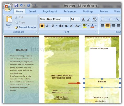Click the Office button orb
This screenshot has height=106, width=124.
(x=8, y=8)
